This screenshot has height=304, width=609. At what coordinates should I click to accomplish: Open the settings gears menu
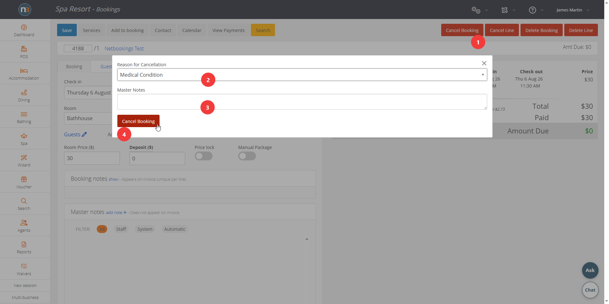point(476,10)
